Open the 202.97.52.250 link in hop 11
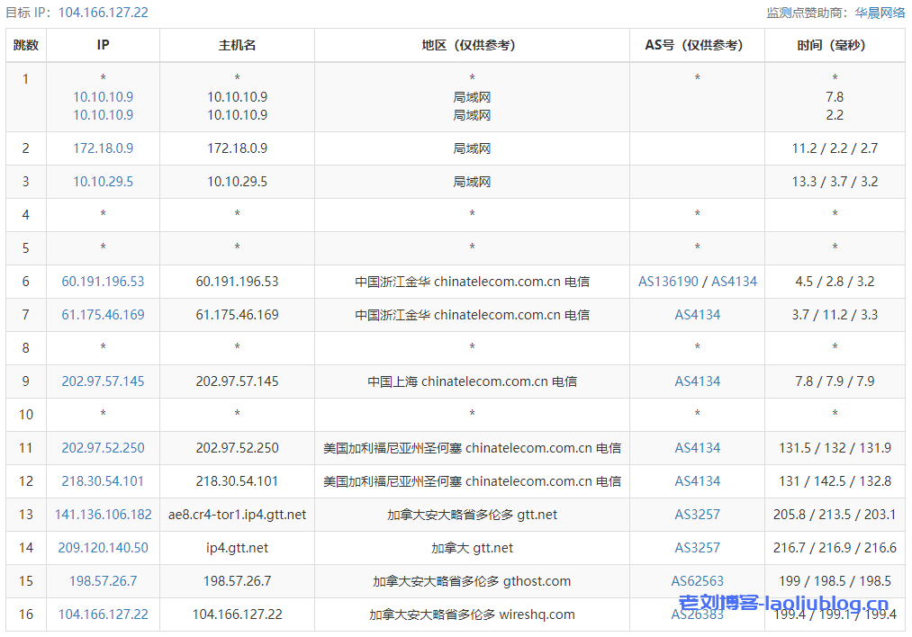Viewport: 912px width, 637px height. pyautogui.click(x=102, y=447)
